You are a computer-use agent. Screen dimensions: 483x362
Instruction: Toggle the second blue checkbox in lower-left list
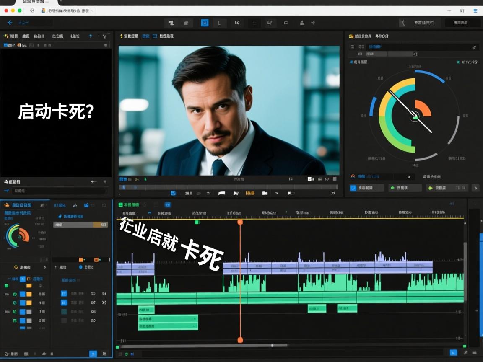pyautogui.click(x=64, y=303)
